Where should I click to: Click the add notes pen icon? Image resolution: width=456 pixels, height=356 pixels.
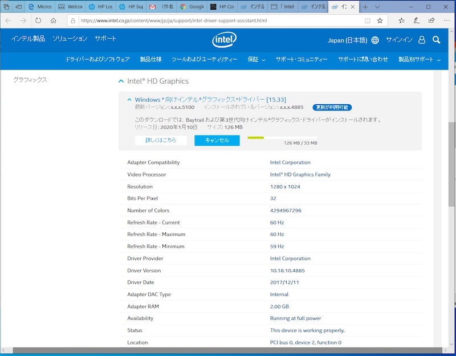[417, 21]
